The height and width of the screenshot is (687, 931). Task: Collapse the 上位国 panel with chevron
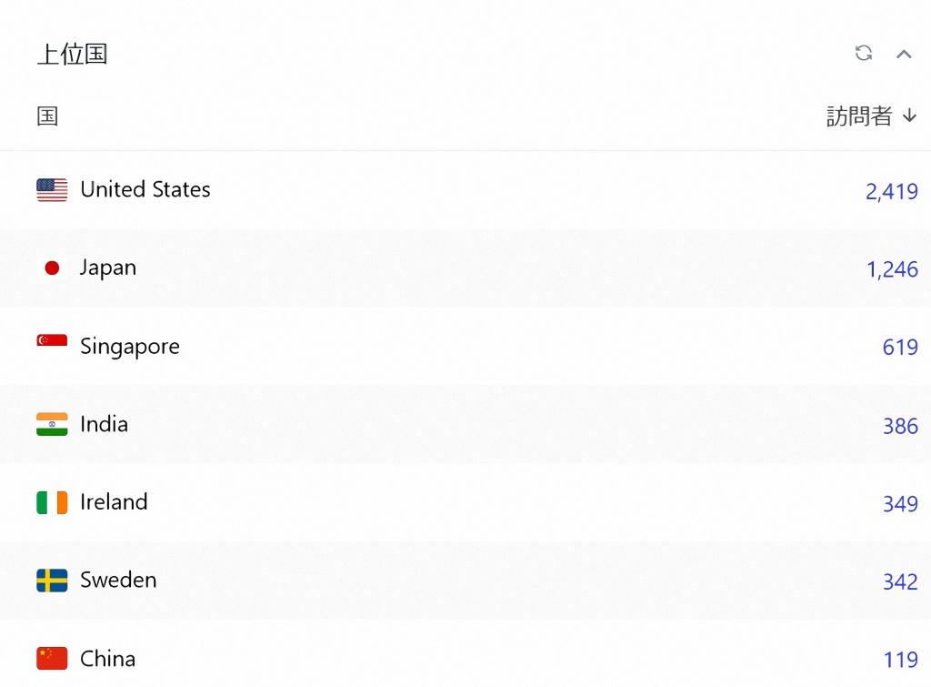(x=904, y=54)
